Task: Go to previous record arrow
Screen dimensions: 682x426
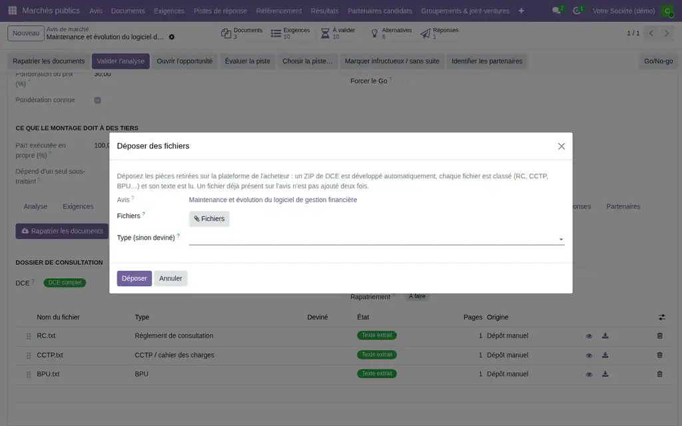Action: pos(651,33)
